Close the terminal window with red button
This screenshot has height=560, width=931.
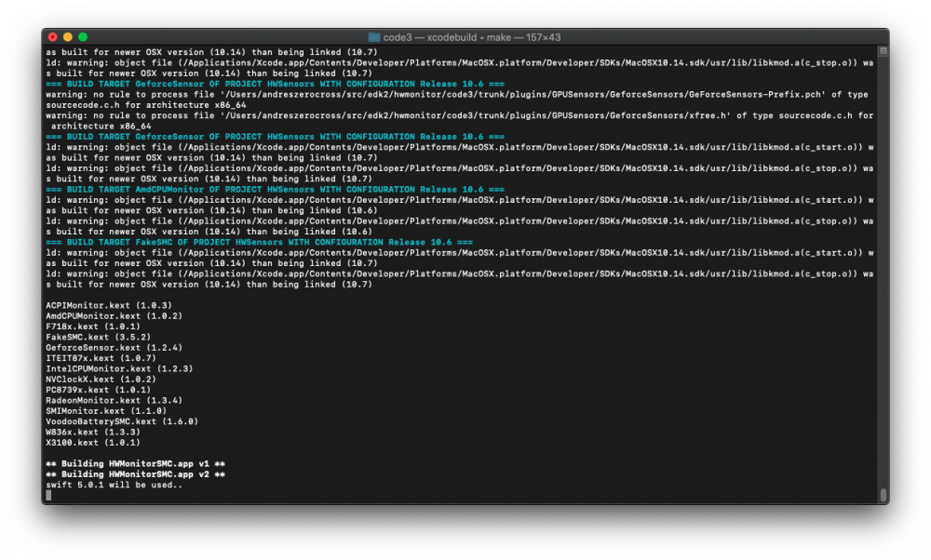pos(53,37)
